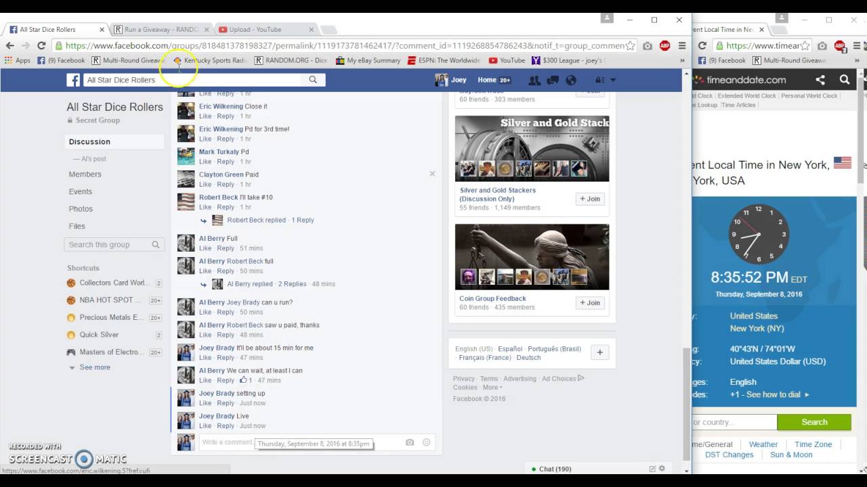This screenshot has width=867, height=487.
Task: Open the friend requests icon
Action: click(x=534, y=80)
